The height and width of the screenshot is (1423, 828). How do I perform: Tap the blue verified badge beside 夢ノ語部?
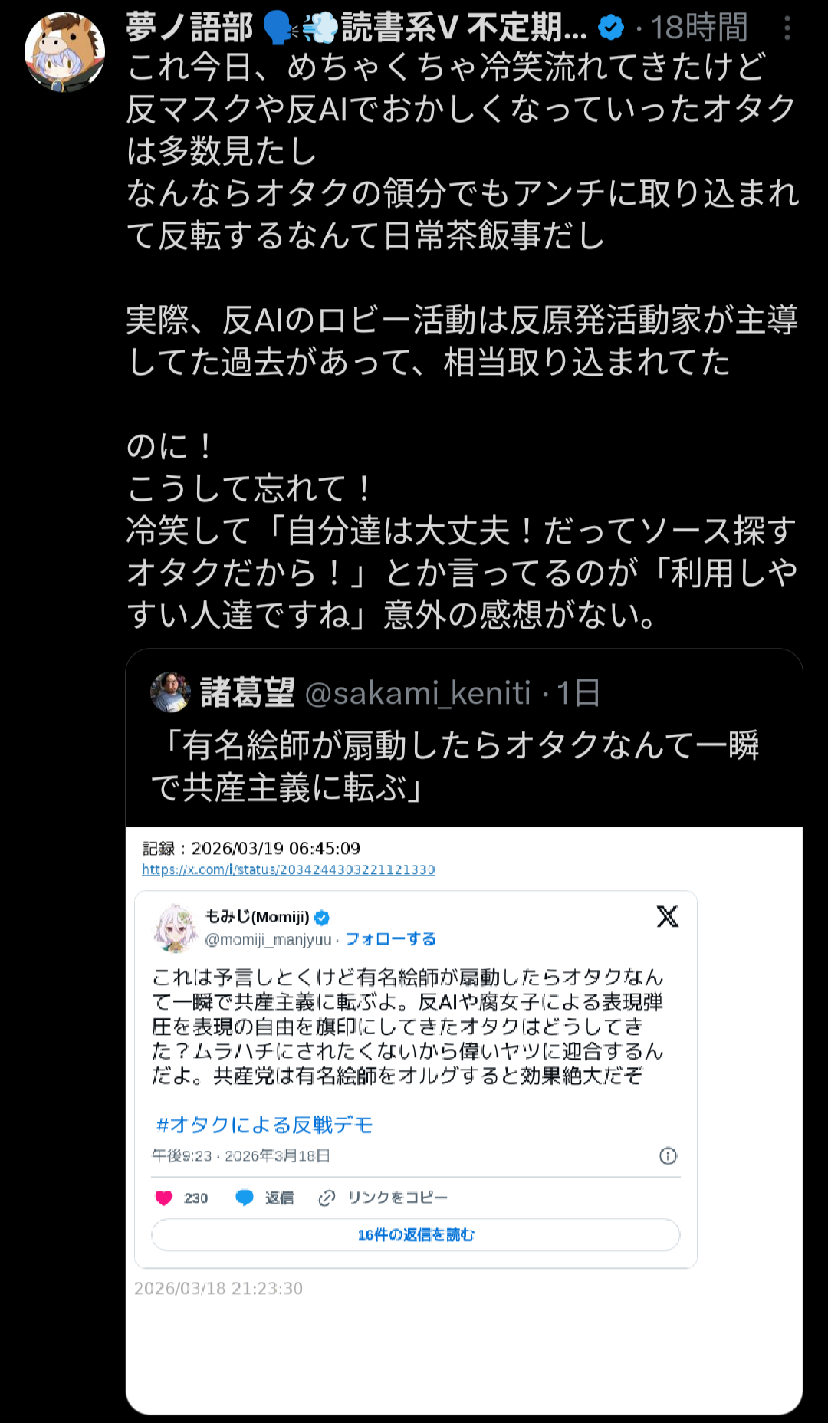point(611,28)
